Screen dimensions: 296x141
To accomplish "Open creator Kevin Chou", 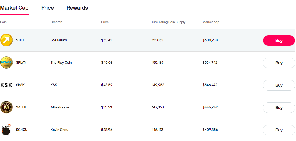I will click(59, 130).
